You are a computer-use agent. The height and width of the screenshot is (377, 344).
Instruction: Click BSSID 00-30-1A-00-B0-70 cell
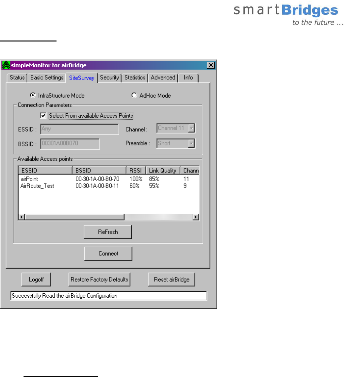(97, 179)
